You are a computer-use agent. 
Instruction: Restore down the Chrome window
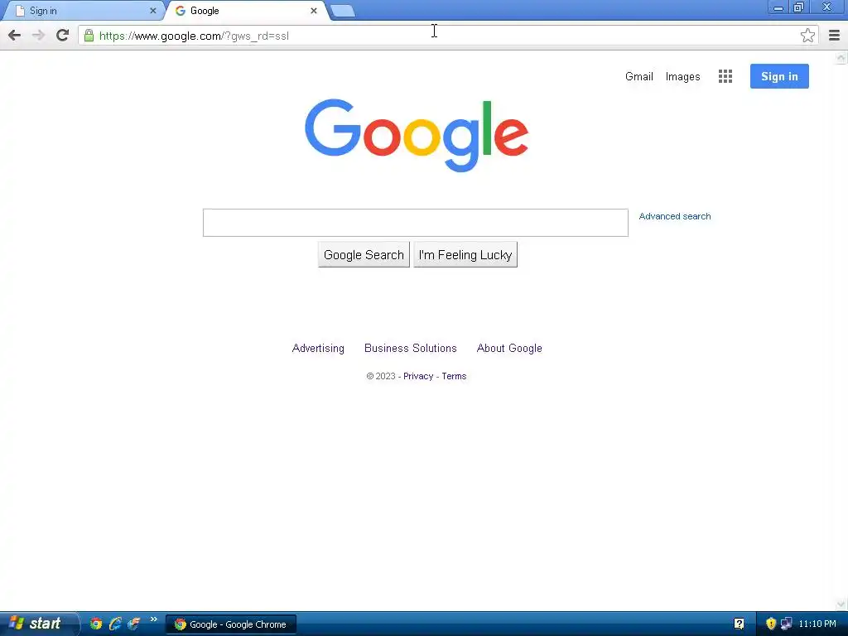799,7
